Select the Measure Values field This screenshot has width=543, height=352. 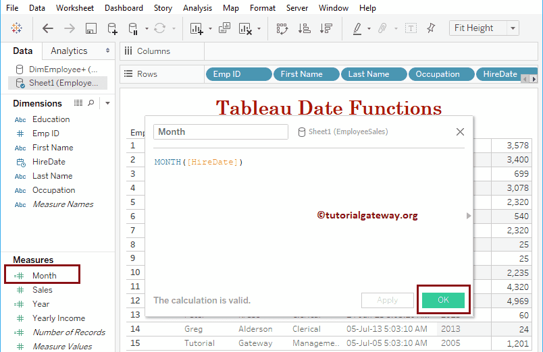(x=62, y=347)
